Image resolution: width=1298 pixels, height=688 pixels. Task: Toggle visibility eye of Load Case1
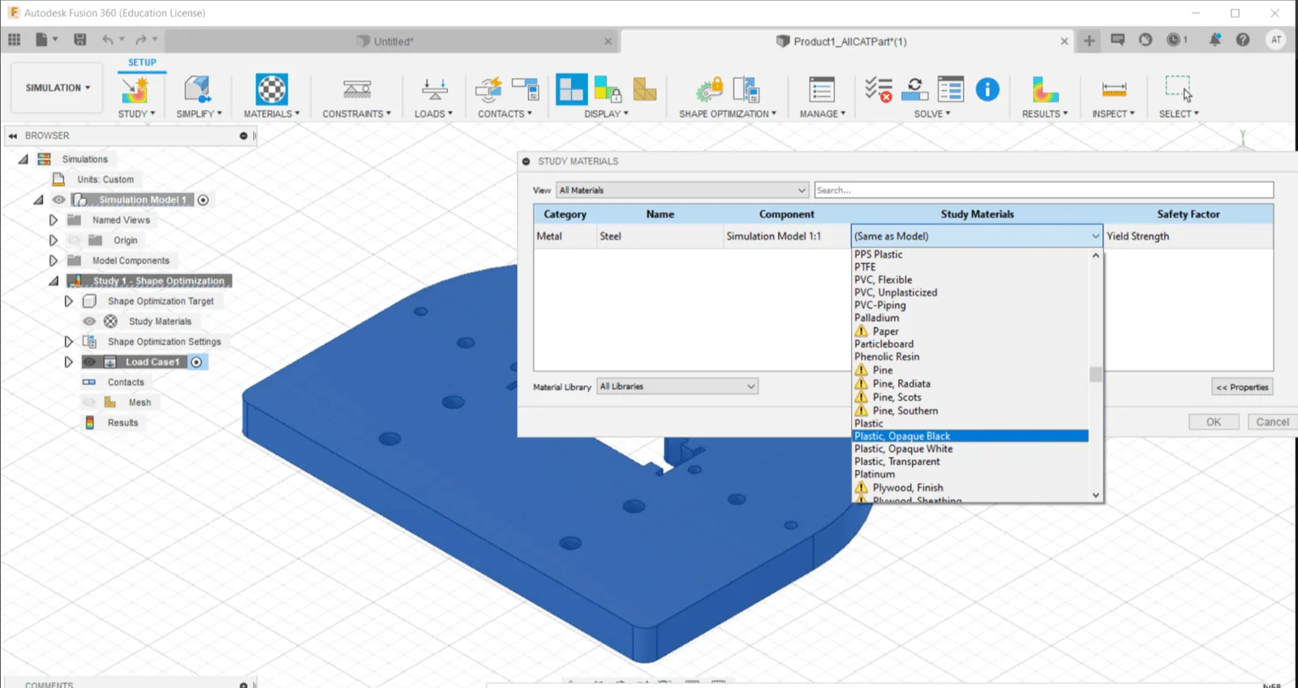89,361
